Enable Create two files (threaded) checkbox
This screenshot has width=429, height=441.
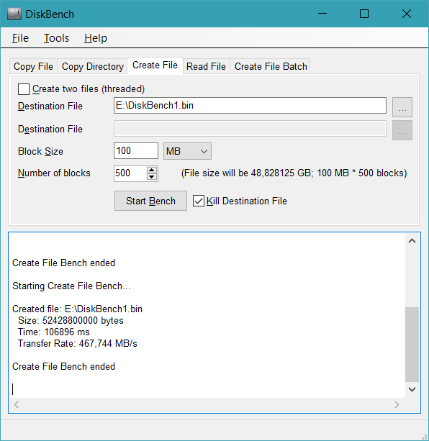(24, 89)
